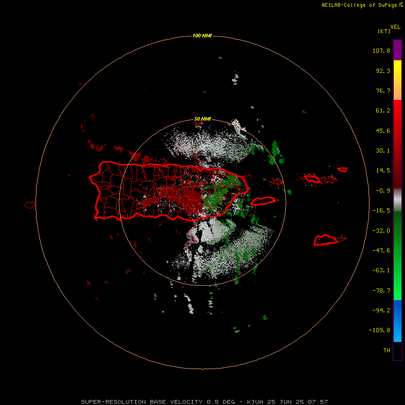Screen dimensions: 405x405
Task: Click the 50 NMI range ring label
Action: click(202, 119)
